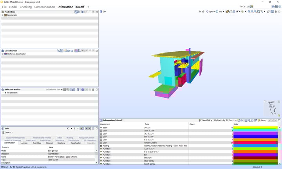
Task: Click the redo view arrow in 3D toolbar
Action: coord(203,11)
